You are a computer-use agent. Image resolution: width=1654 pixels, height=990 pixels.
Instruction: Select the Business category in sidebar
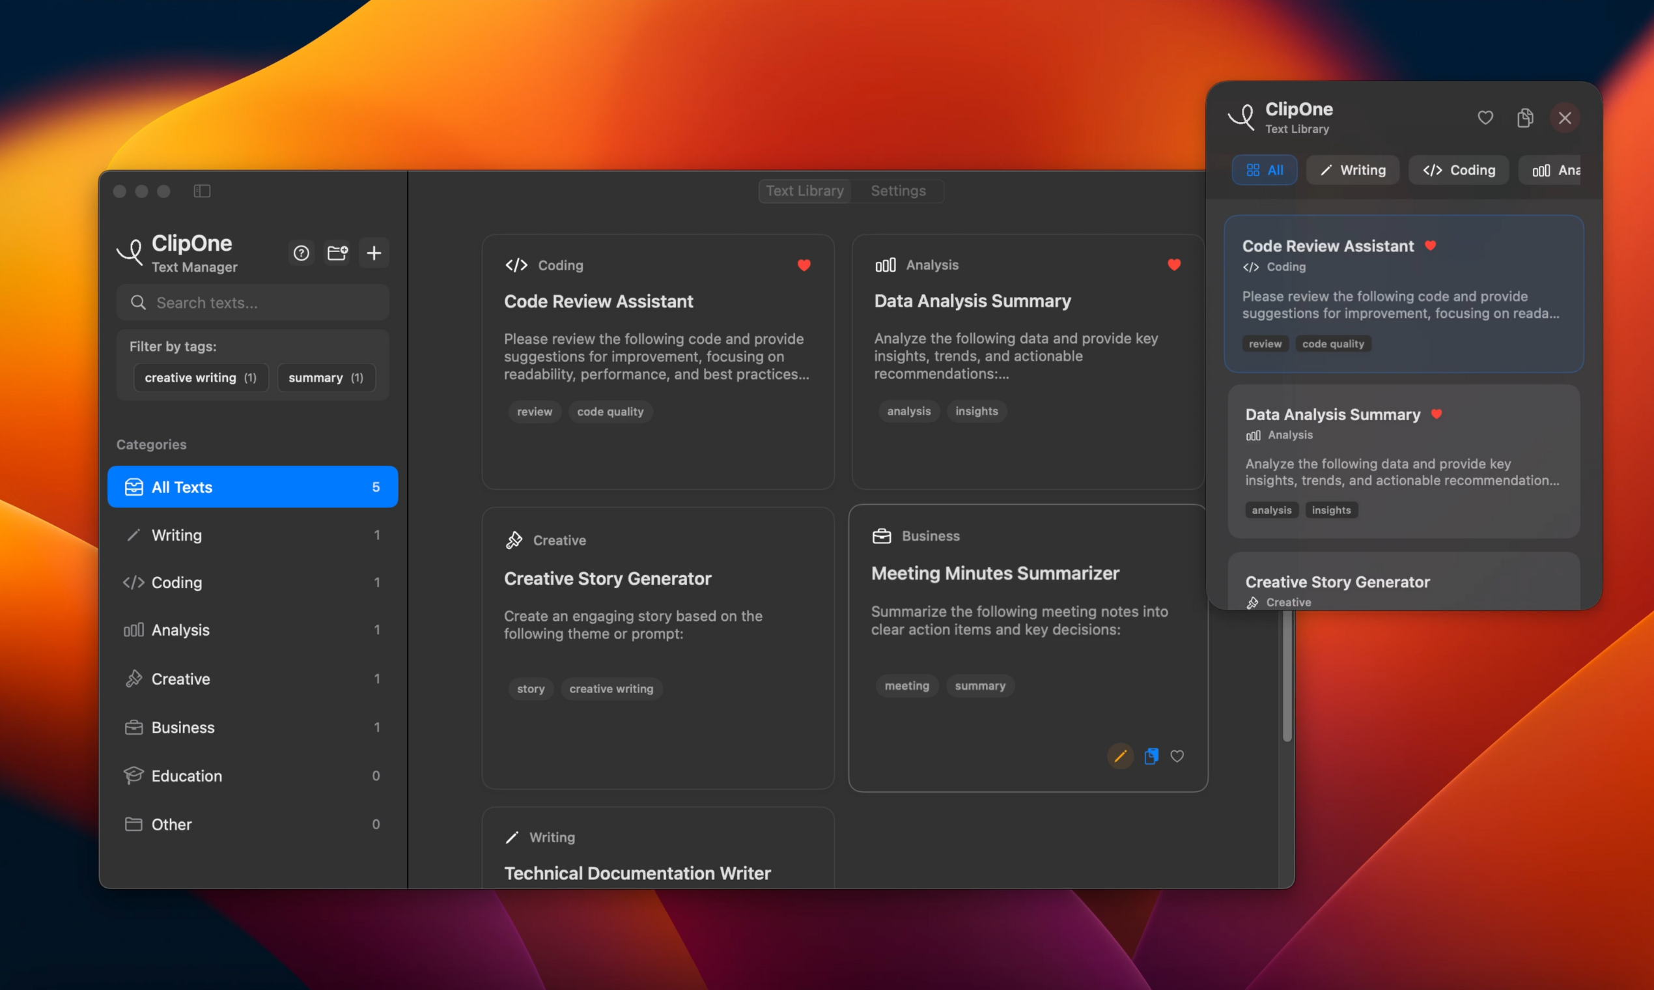tap(253, 727)
